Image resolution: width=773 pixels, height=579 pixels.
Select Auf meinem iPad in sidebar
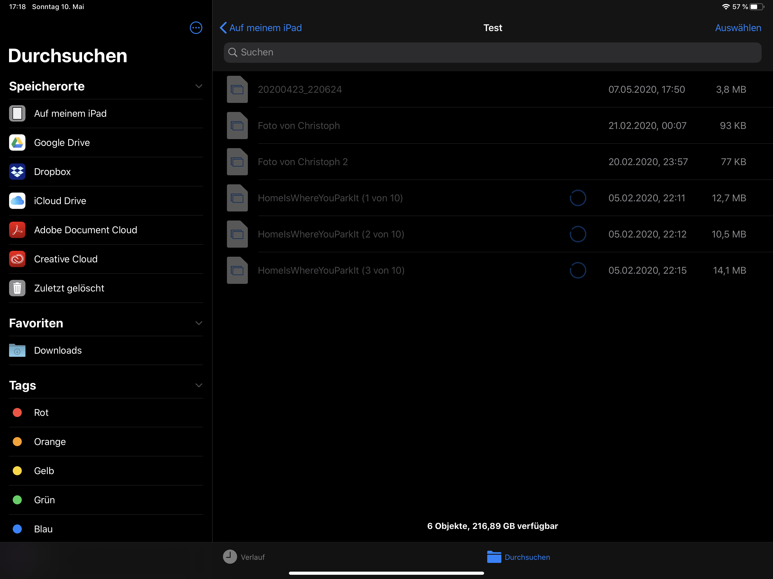tap(70, 113)
